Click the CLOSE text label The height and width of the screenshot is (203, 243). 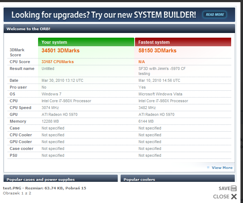[x=221, y=197]
